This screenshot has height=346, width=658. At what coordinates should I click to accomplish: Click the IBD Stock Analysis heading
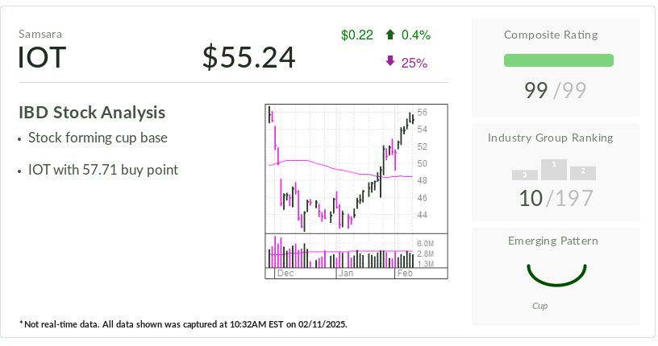[92, 113]
